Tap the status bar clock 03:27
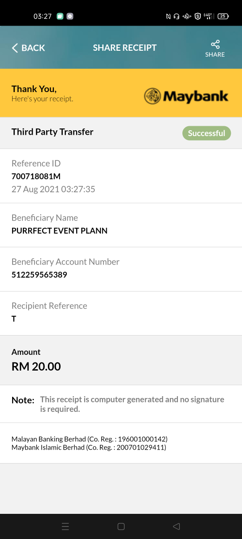This screenshot has height=539, width=242. (43, 16)
